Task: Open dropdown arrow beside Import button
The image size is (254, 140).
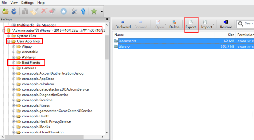Action: (x=214, y=24)
